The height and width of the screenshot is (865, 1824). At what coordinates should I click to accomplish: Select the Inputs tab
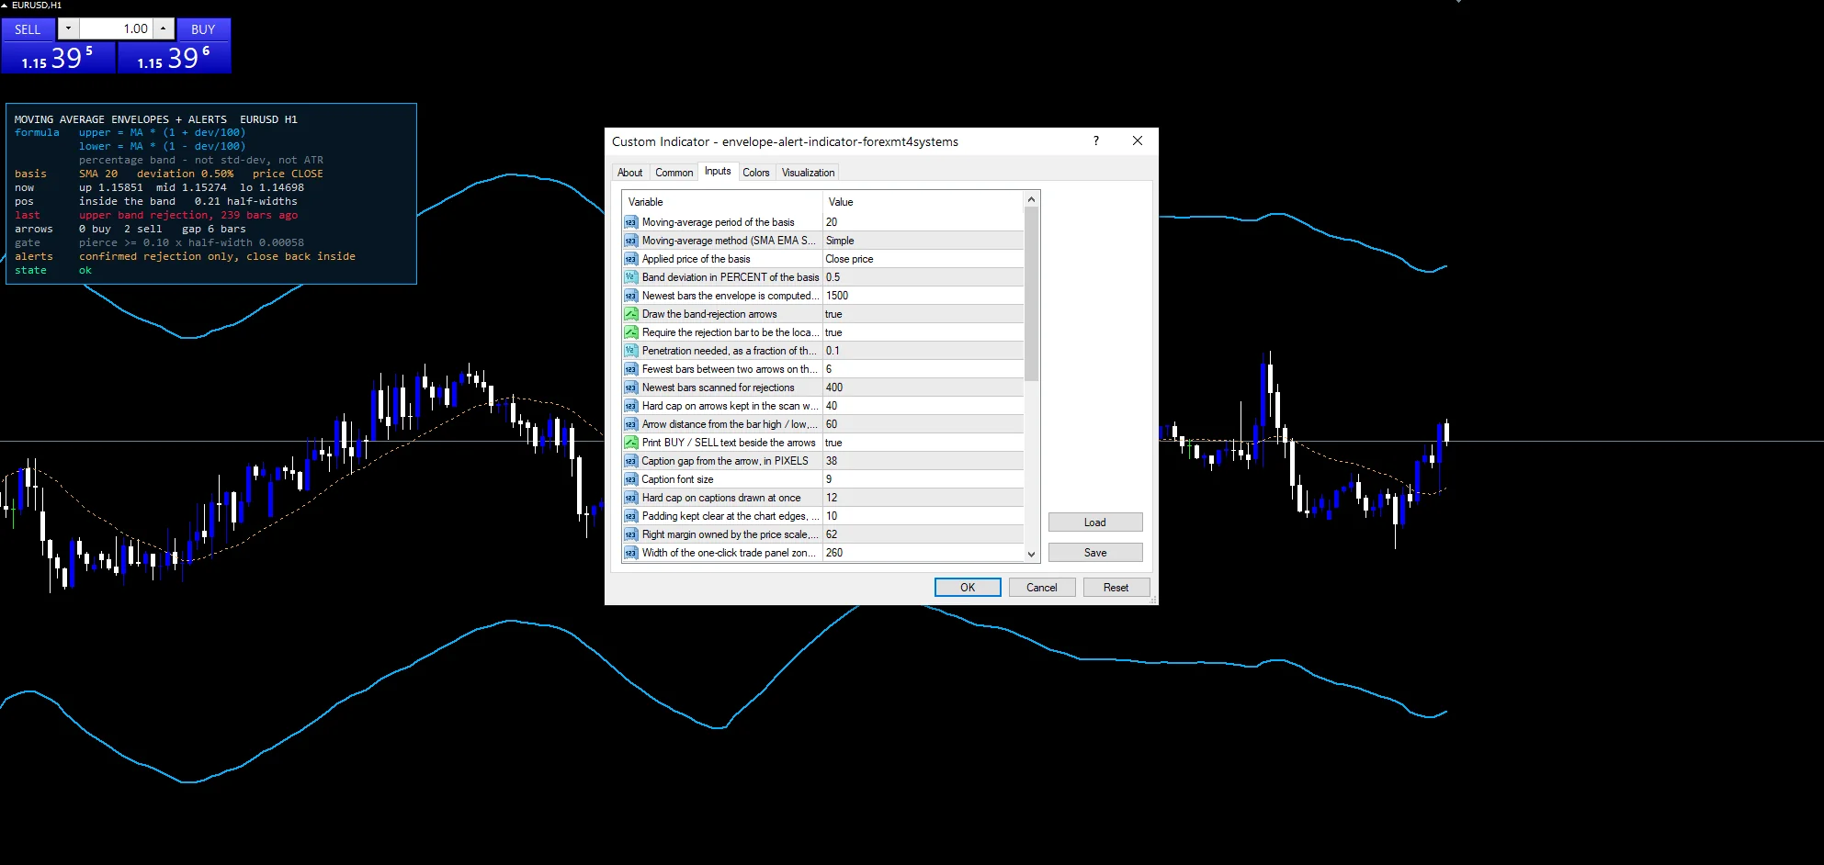pyautogui.click(x=718, y=172)
